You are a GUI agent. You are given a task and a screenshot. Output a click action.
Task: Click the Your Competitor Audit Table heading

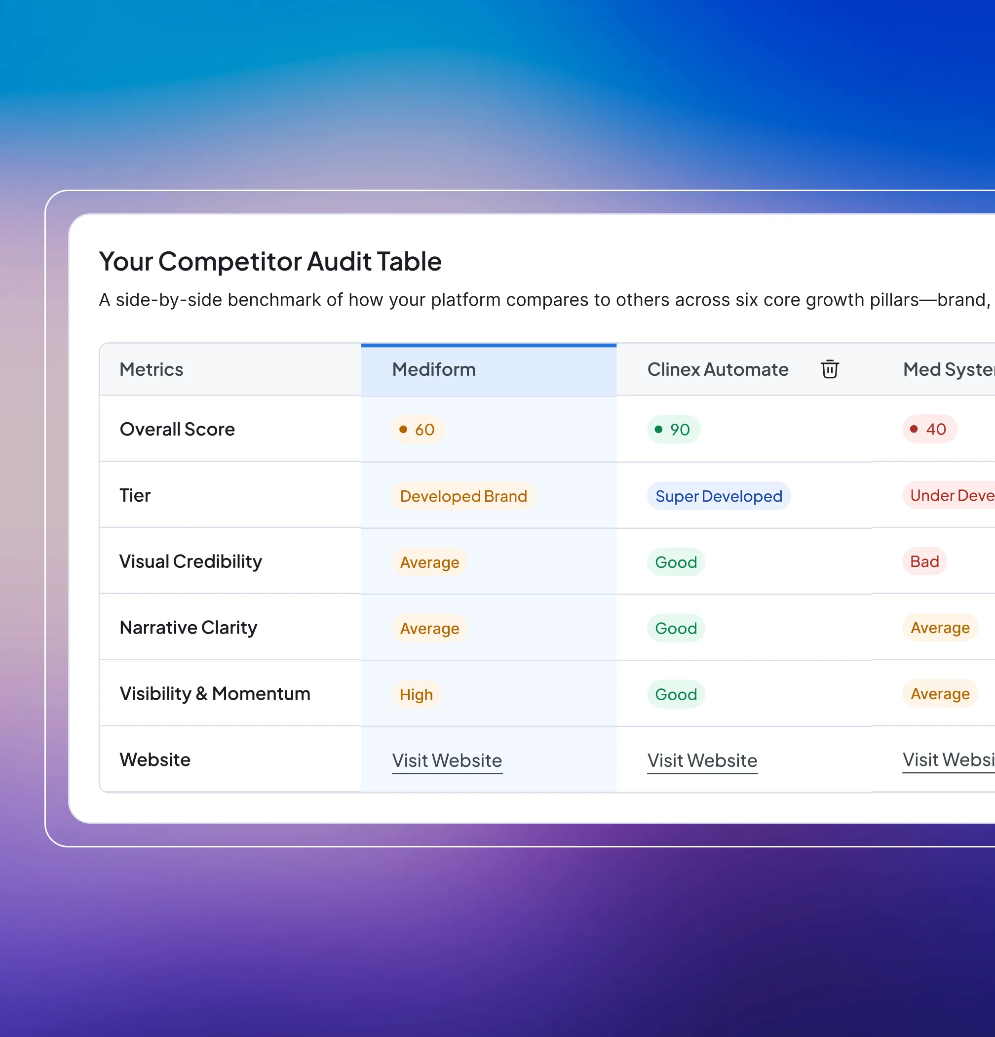(270, 261)
